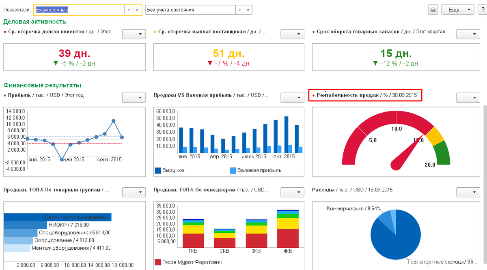Click the print icon button
Screen dimensions: 487x270
tap(433, 10)
